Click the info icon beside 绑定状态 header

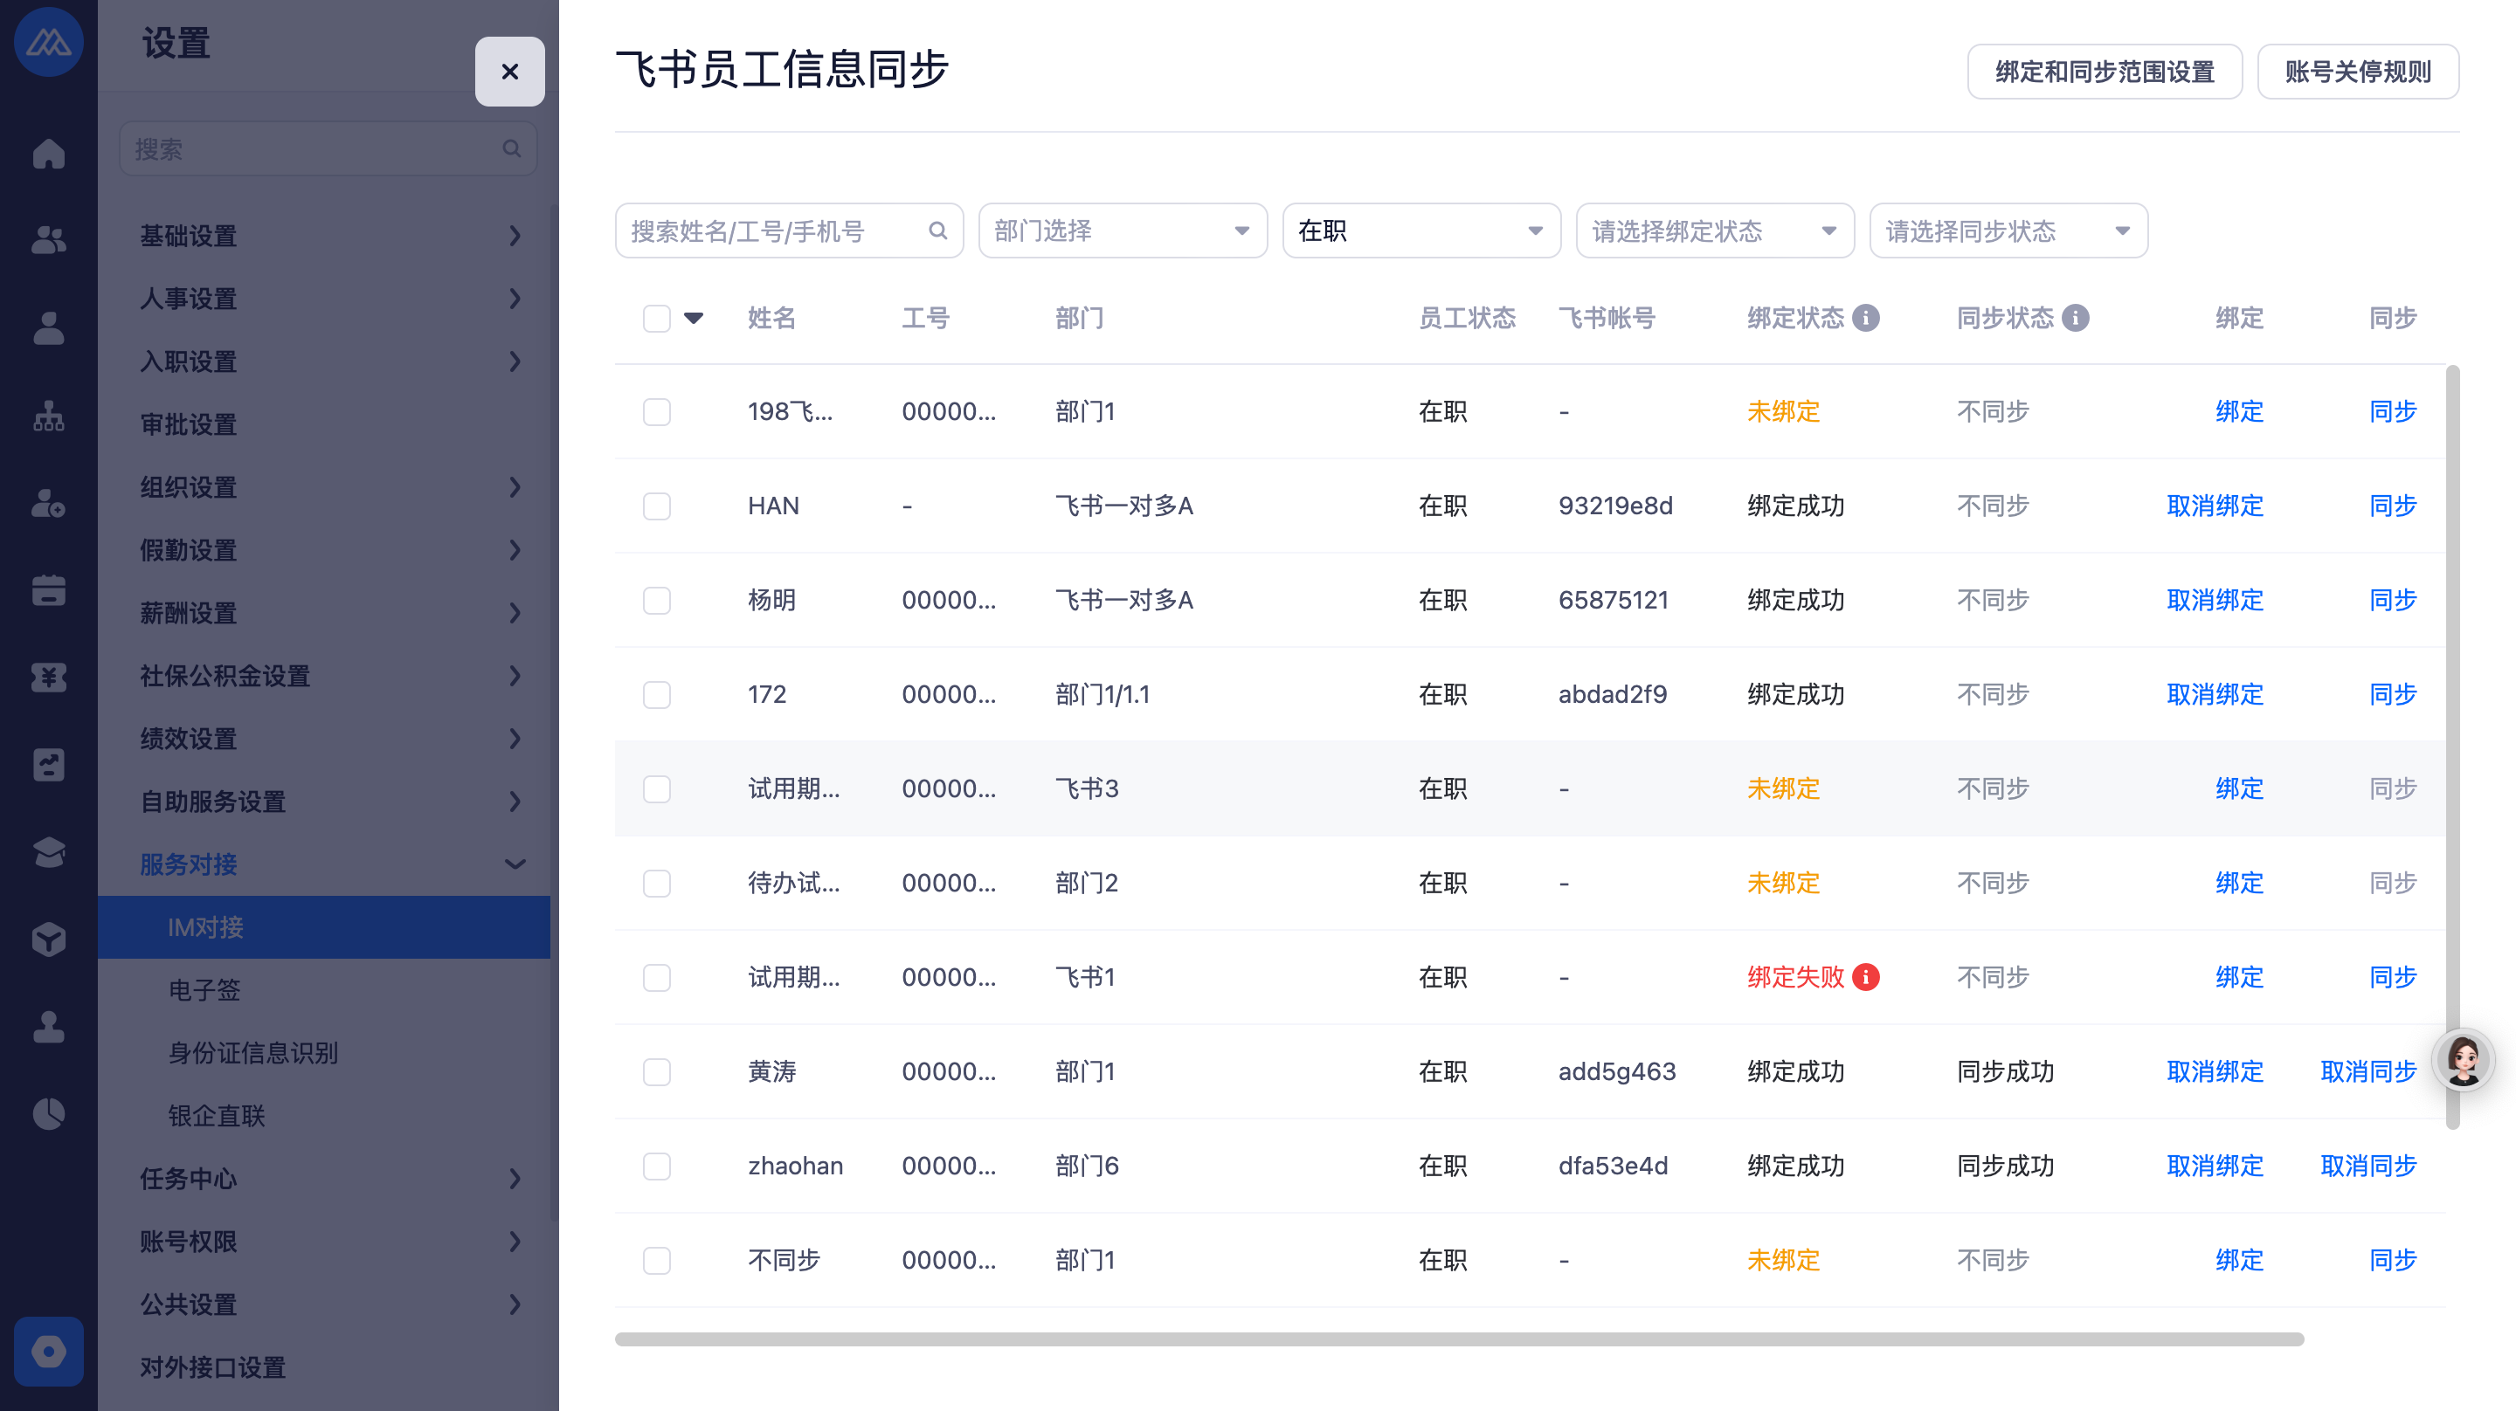(1865, 319)
